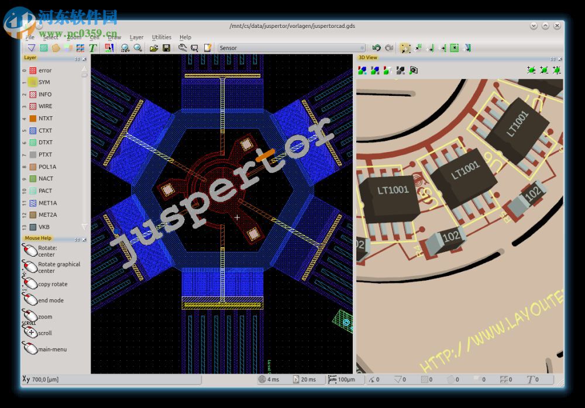Select the green box drawing tool
This screenshot has height=408, width=585.
click(x=44, y=48)
